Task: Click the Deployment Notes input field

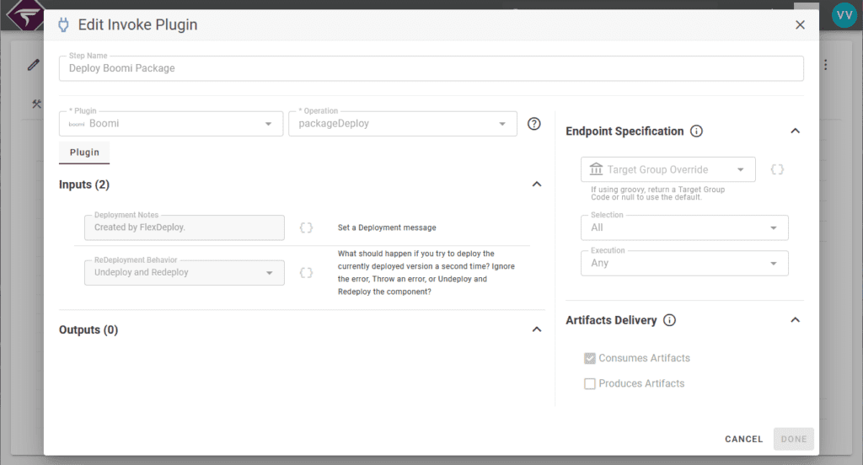Action: coord(185,227)
